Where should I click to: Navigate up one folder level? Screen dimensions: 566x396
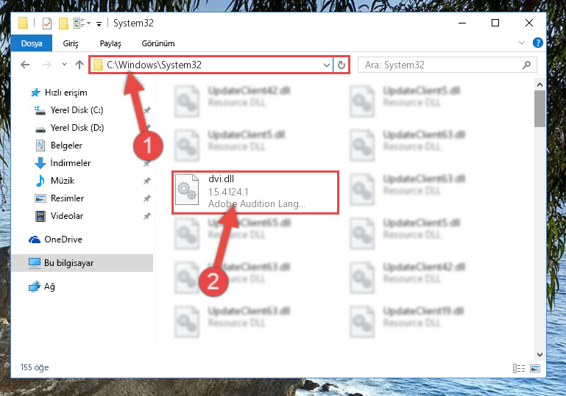(x=79, y=65)
